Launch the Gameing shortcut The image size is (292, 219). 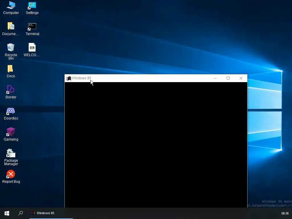coord(11,134)
